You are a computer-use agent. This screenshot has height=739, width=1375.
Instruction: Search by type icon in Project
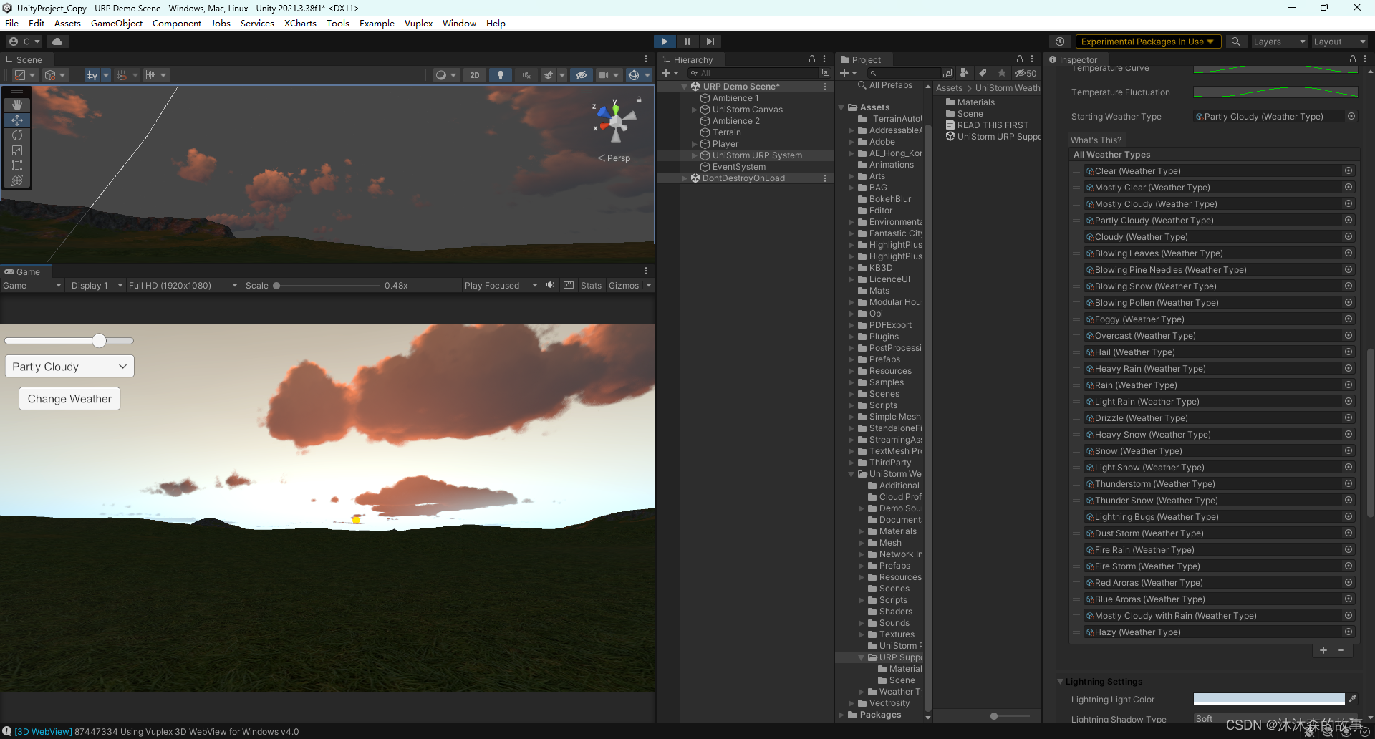click(965, 73)
